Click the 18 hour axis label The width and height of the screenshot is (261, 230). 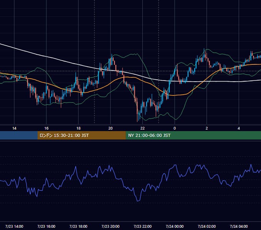78,128
